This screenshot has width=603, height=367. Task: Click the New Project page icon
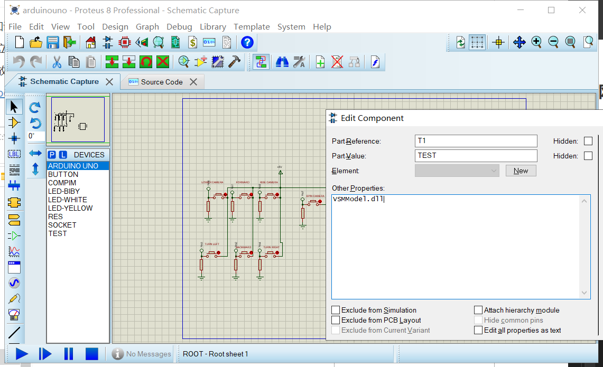tap(19, 42)
